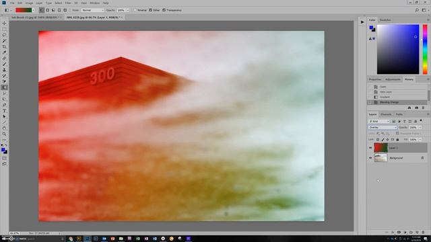This screenshot has width=431, height=242.
Task: Click the hue slider in Color panel
Action: 425,49
